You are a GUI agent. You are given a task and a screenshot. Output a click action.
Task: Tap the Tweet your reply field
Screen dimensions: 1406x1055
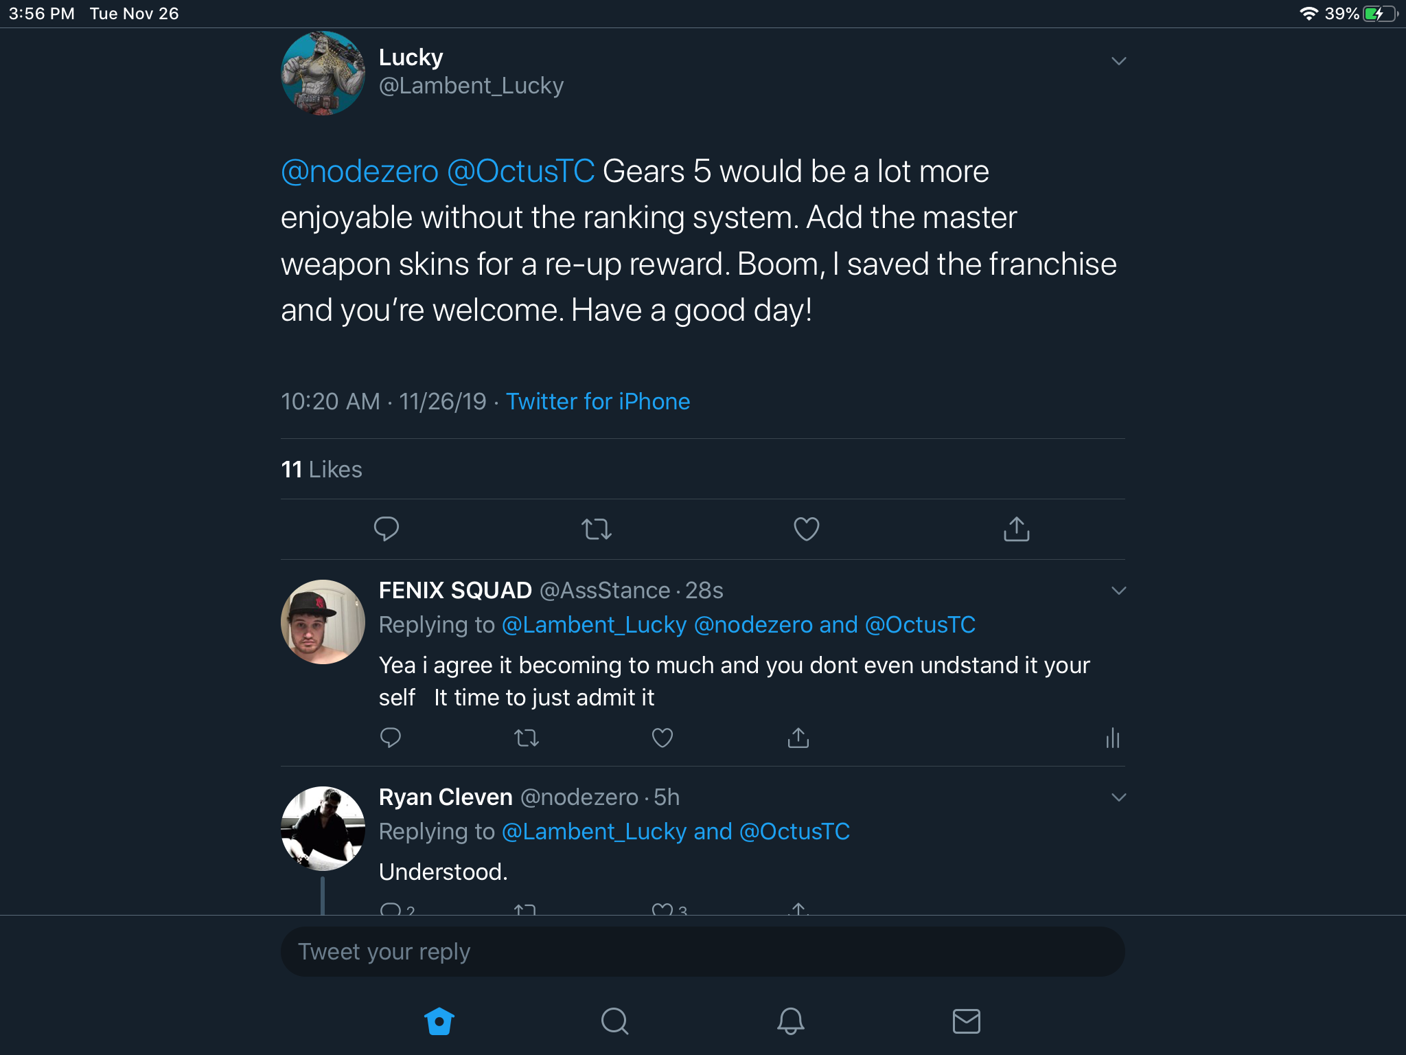pos(702,952)
